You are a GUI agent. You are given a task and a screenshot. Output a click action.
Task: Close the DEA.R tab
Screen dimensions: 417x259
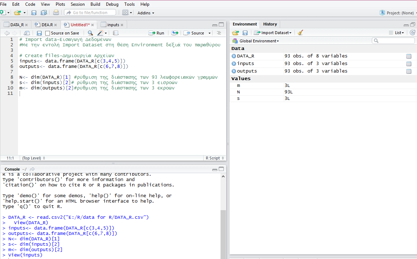(x=56, y=25)
